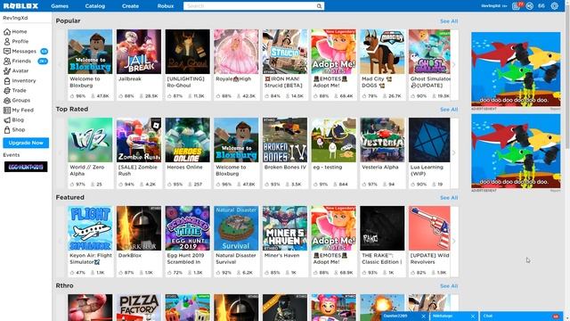Open the Catalog menu
The image size is (570, 321).
(x=95, y=6)
